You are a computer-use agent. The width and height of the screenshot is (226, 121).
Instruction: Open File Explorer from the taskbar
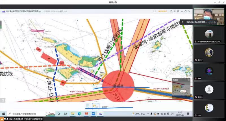[x=73, y=114]
